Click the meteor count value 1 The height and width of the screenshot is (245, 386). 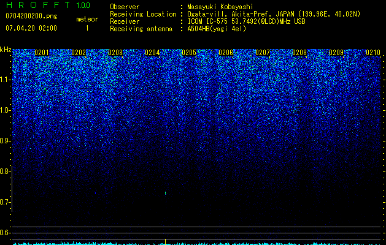(87, 28)
